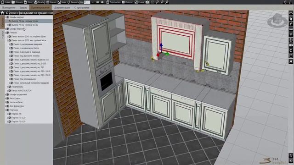Image resolution: width=294 pixels, height=165 pixels.
Task: Click the topmost icon of right vertical toolbar
Action: tap(291, 13)
